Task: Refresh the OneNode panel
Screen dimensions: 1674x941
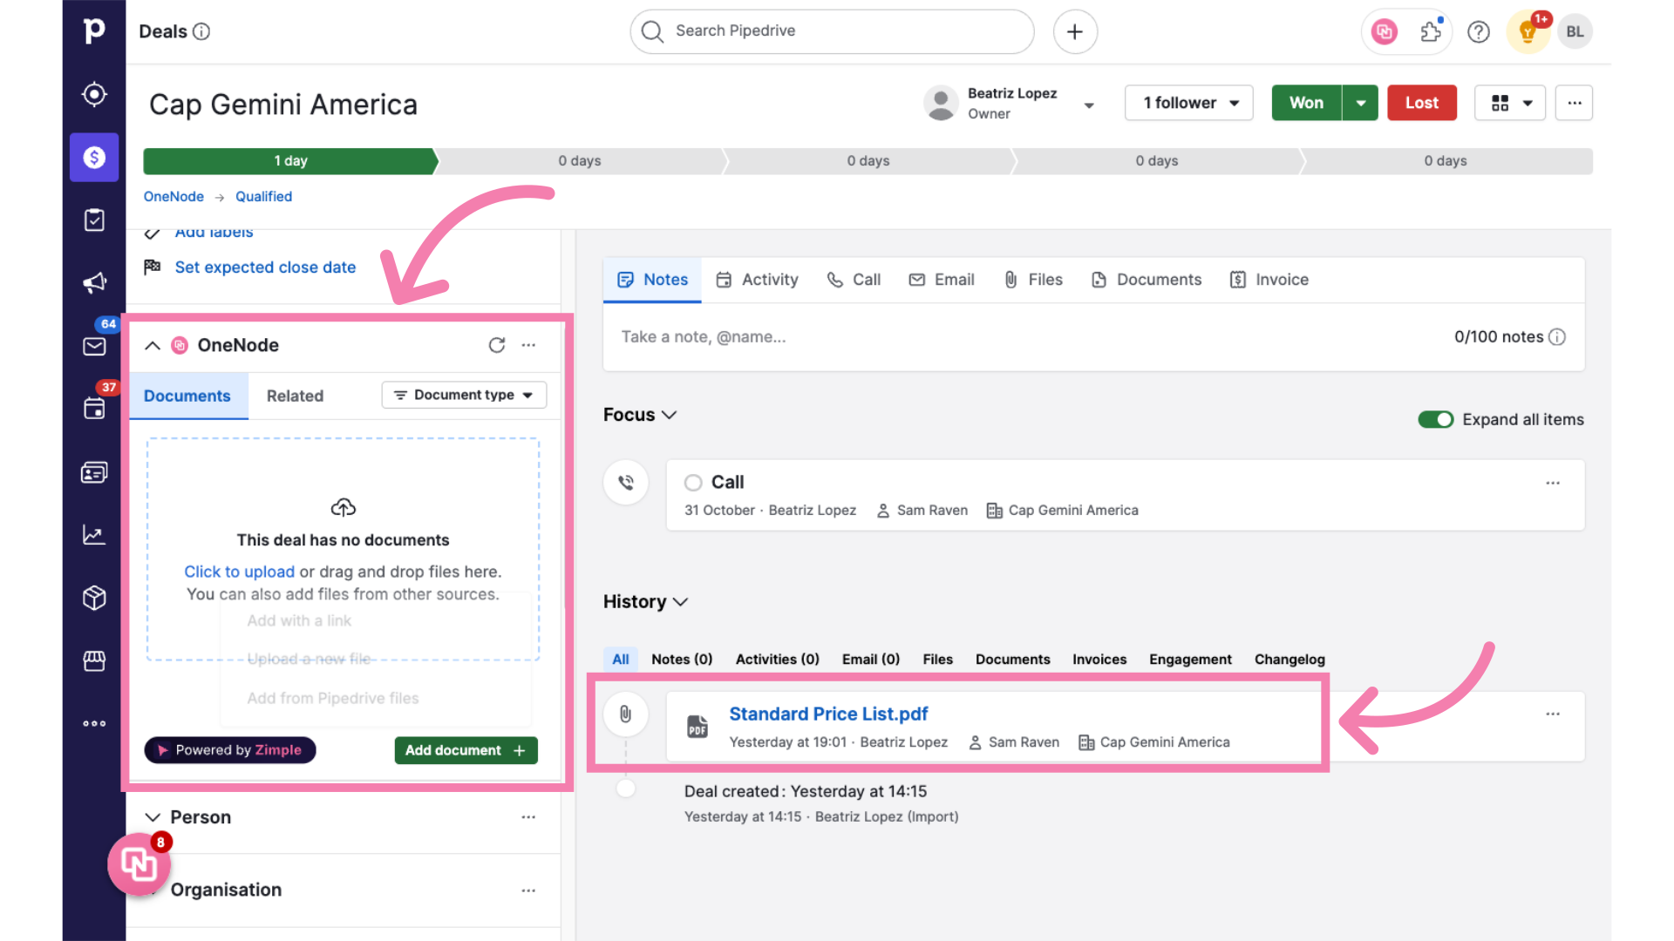Action: pos(497,345)
